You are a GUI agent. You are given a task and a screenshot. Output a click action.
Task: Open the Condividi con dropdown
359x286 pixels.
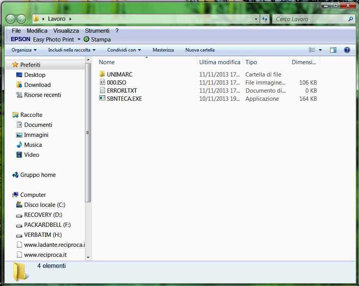coord(124,50)
